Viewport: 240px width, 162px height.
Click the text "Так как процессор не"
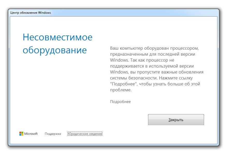click(x=152, y=60)
